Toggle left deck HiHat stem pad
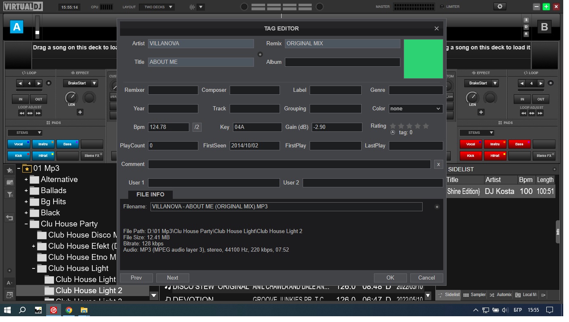 point(43,156)
